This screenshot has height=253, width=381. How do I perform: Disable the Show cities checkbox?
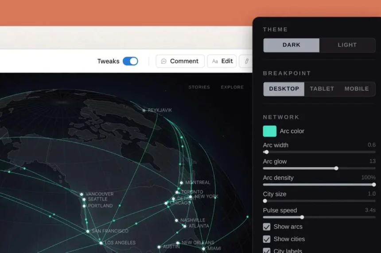267,239
